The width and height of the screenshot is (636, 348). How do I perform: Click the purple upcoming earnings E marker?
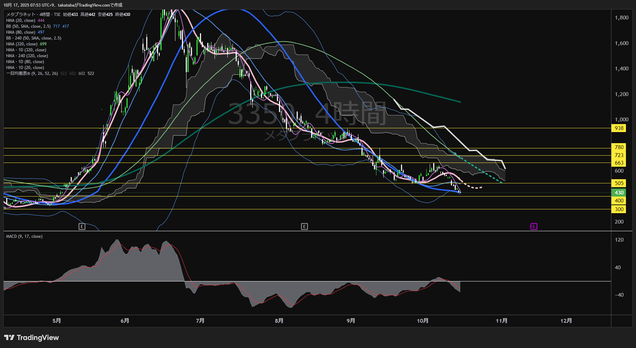(x=533, y=227)
